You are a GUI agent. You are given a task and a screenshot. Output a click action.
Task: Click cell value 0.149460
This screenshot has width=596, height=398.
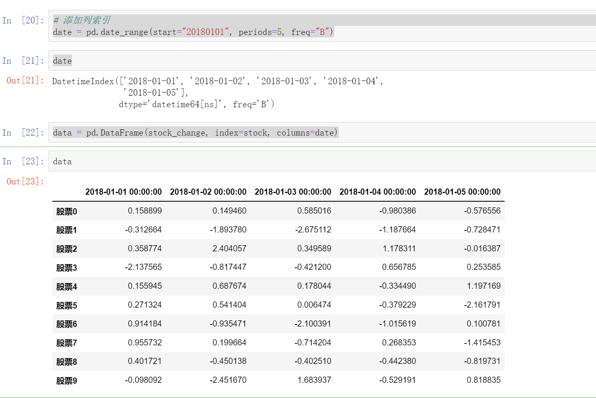pyautogui.click(x=230, y=211)
